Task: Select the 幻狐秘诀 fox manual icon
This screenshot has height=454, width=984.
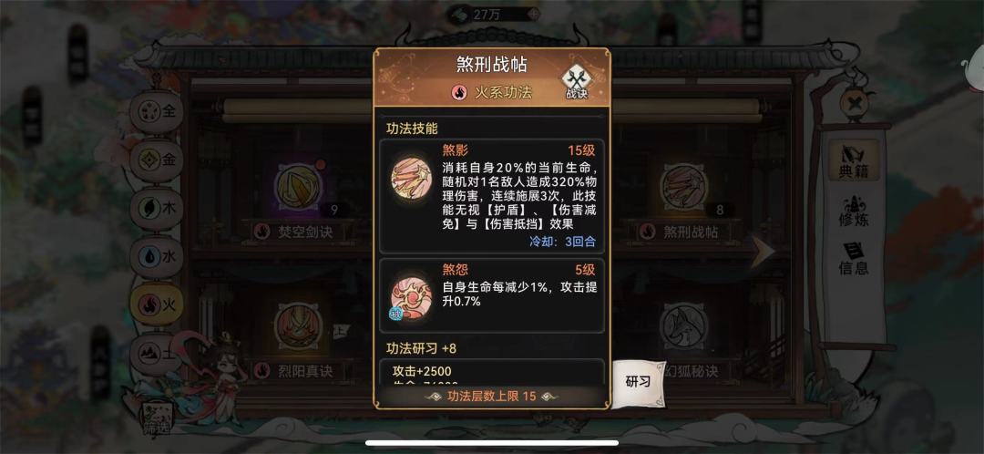Action: click(x=683, y=325)
